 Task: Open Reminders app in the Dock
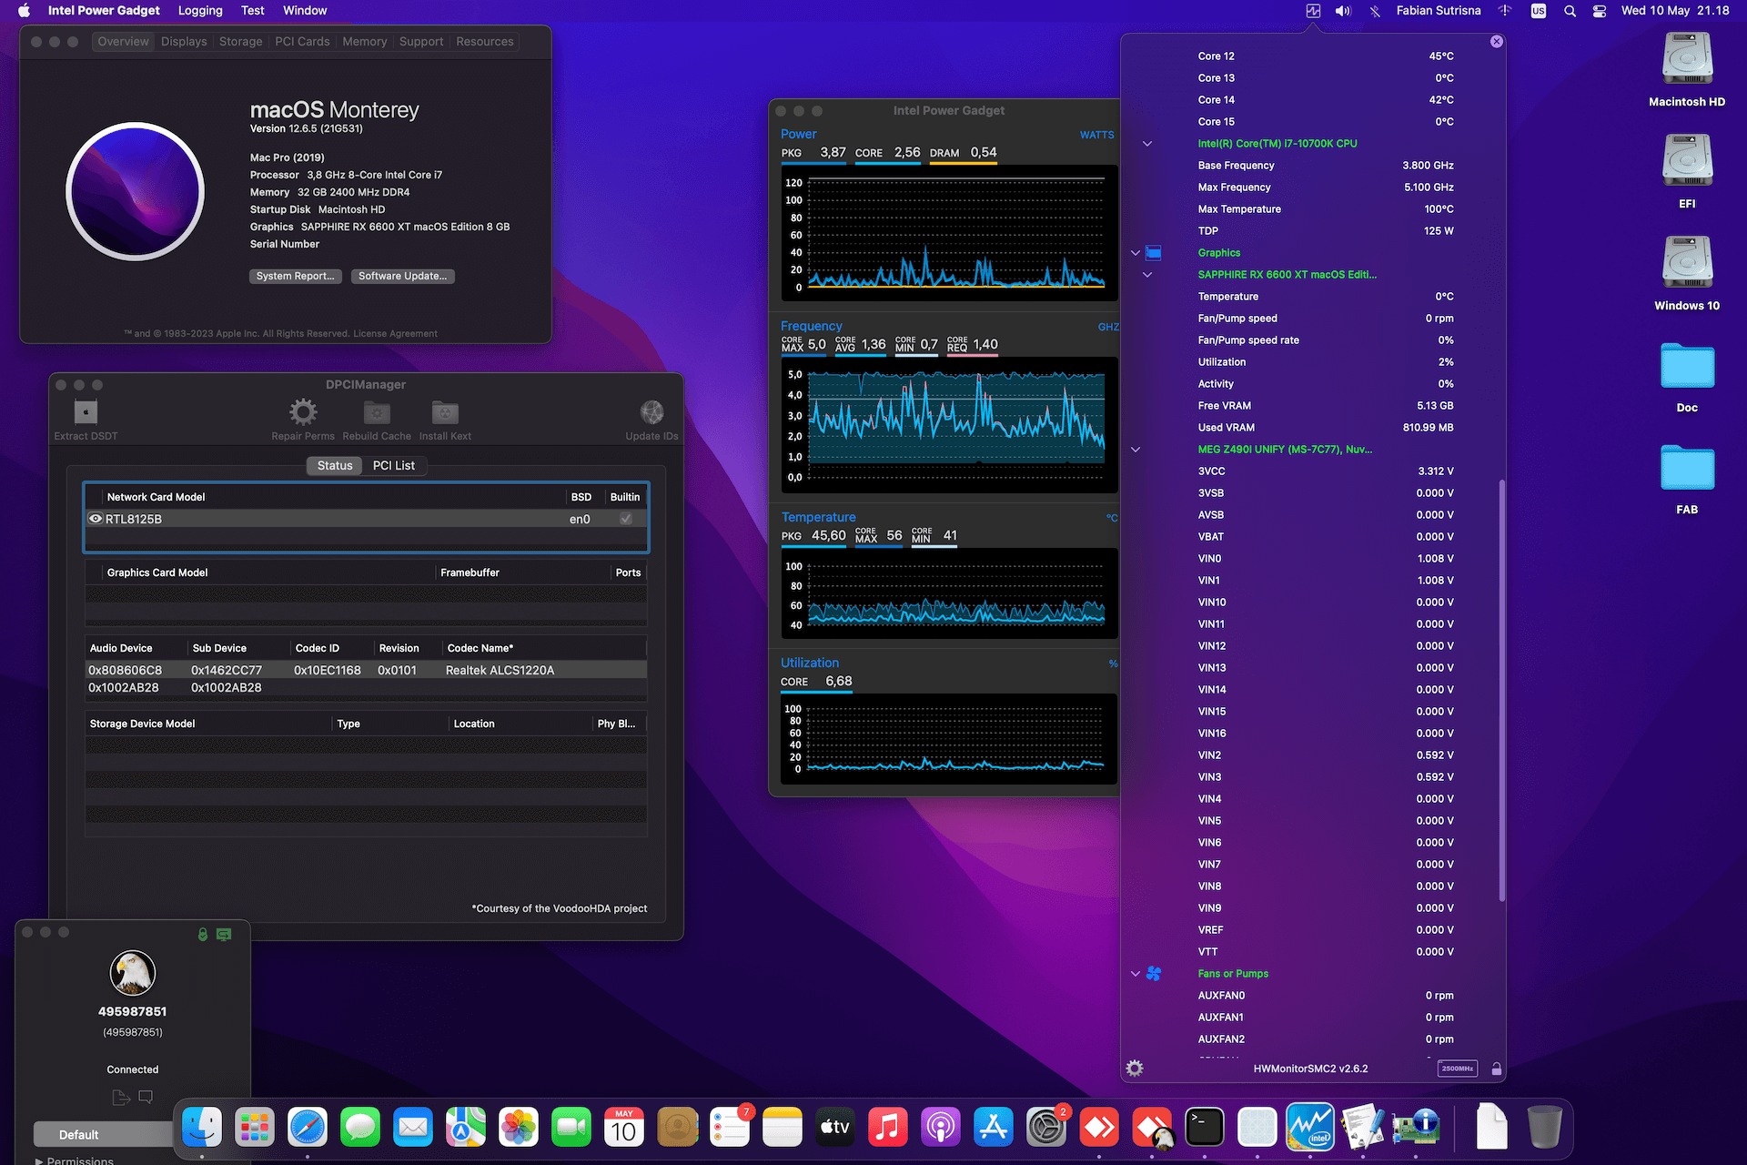(x=730, y=1128)
